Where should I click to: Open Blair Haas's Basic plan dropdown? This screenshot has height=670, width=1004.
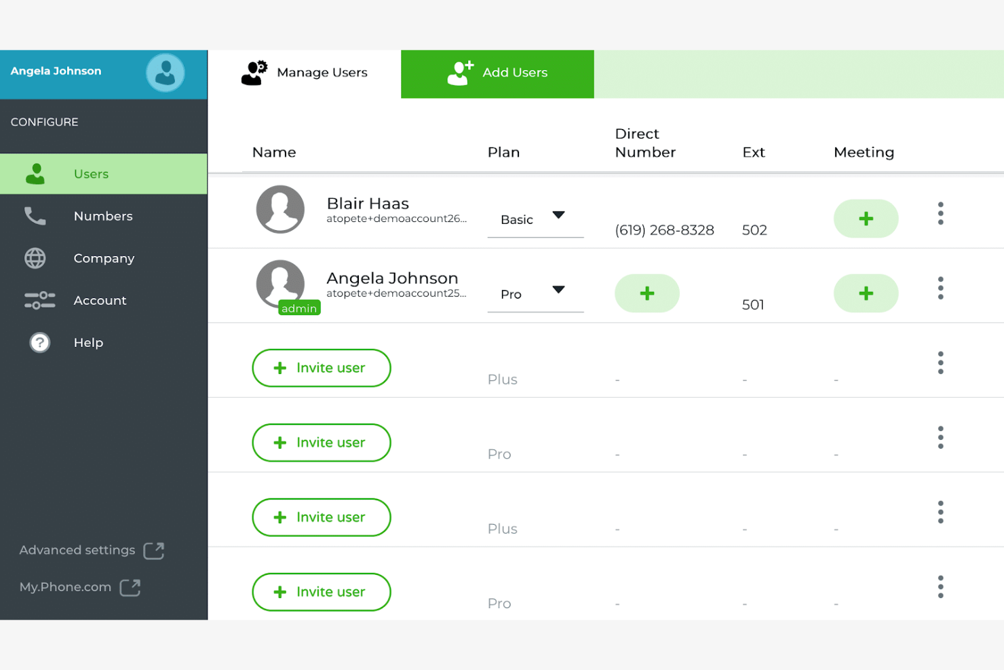pos(535,219)
